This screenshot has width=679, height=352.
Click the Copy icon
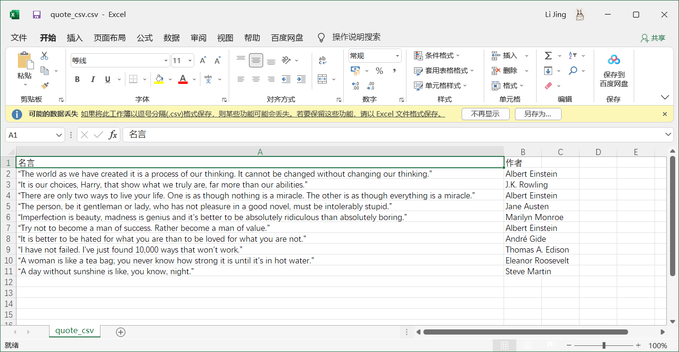pos(45,71)
